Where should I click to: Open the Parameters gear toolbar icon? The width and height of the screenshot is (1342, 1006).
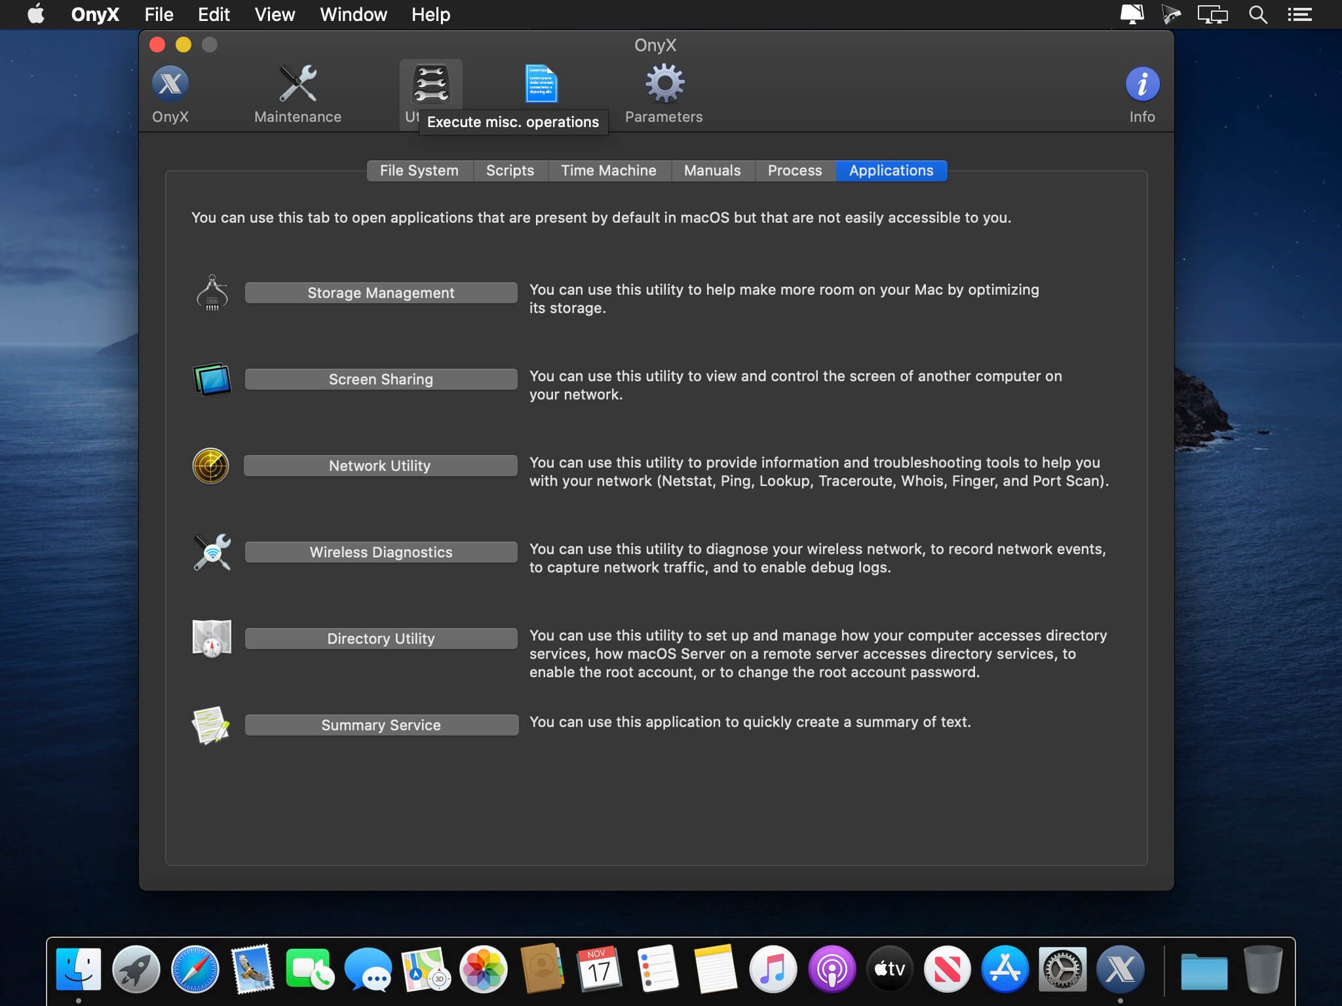click(x=664, y=84)
